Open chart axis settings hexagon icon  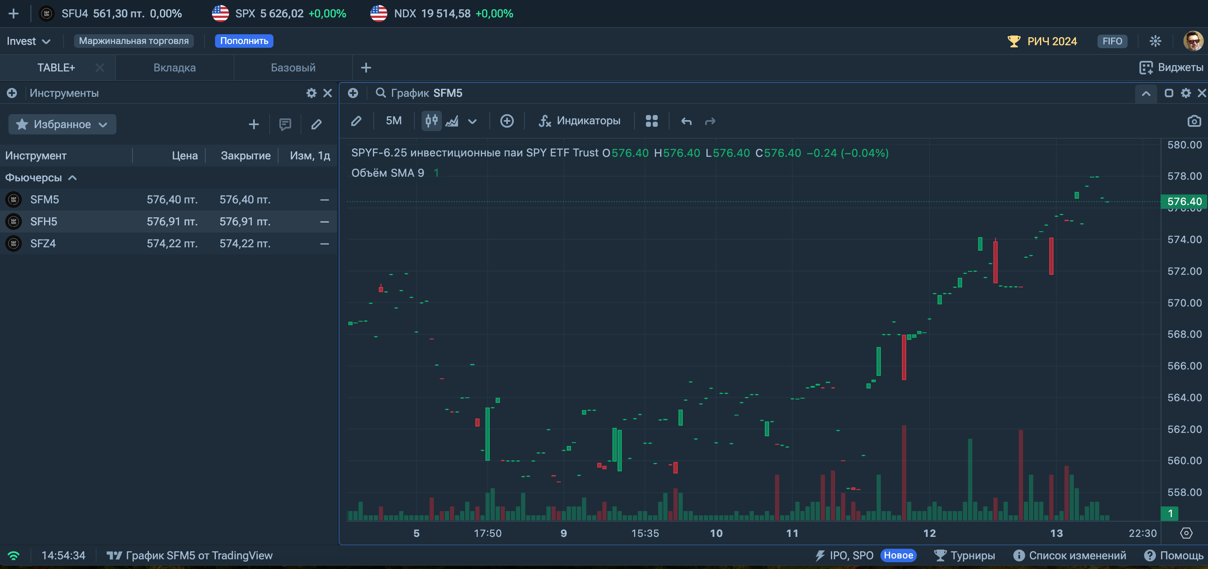(x=1186, y=533)
